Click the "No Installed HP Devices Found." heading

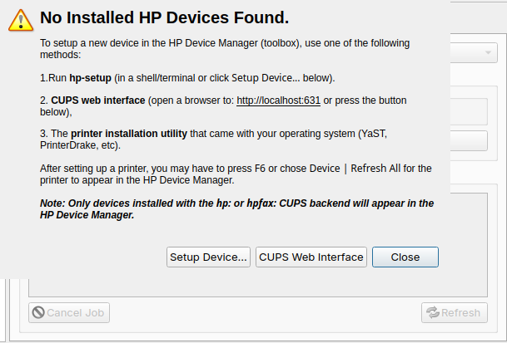(x=164, y=17)
